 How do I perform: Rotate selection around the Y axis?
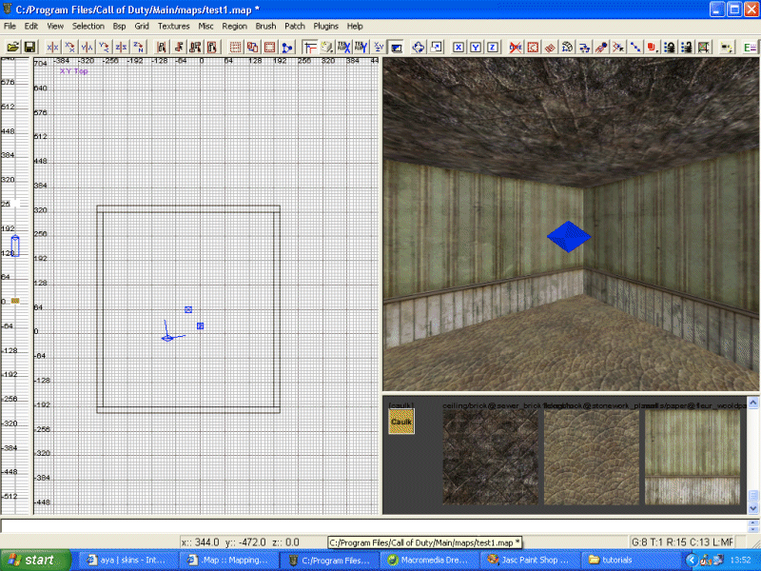(x=104, y=47)
